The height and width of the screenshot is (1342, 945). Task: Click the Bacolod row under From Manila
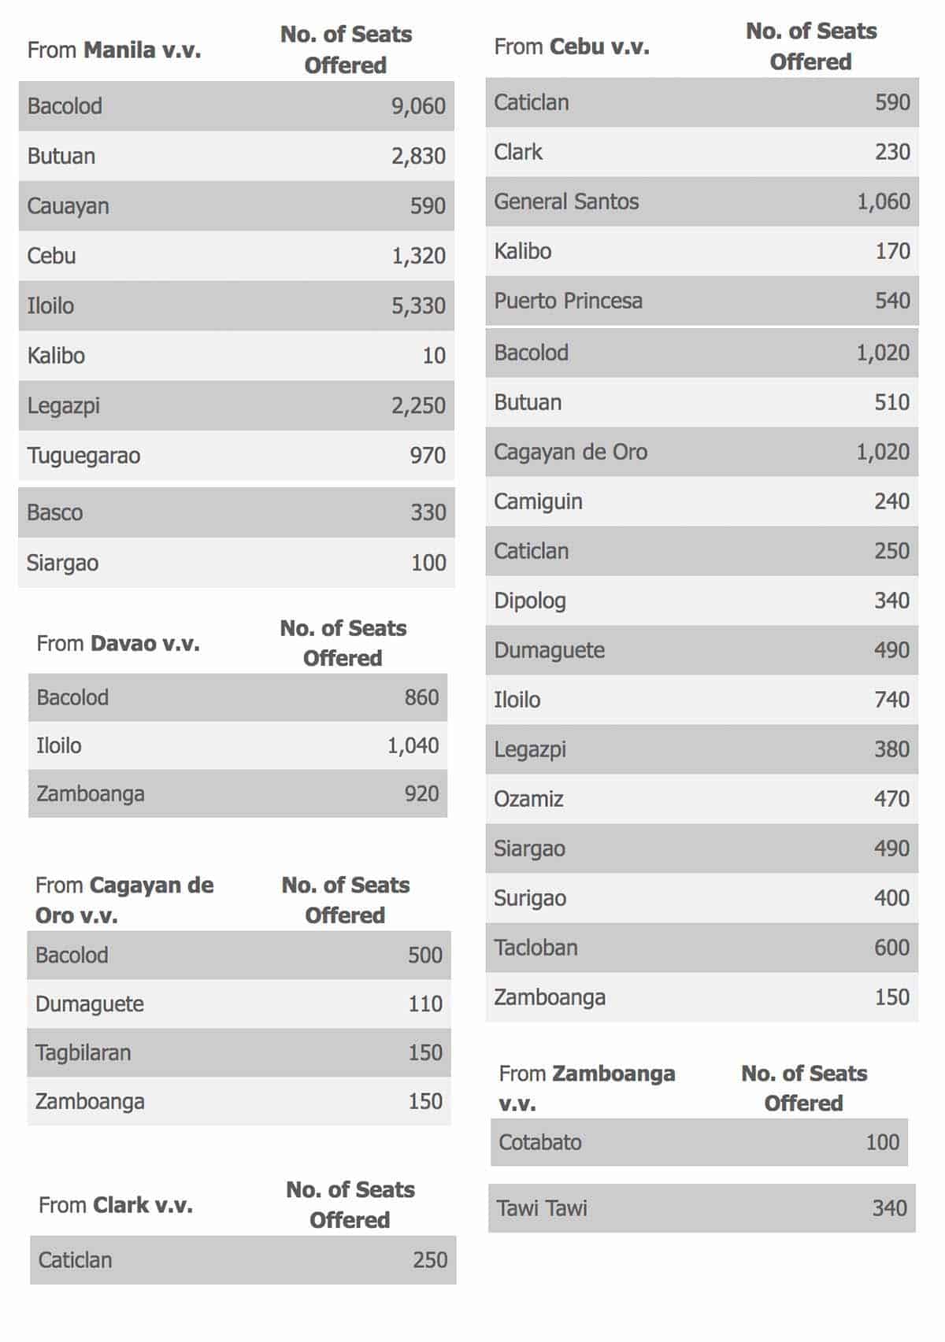pos(236,106)
